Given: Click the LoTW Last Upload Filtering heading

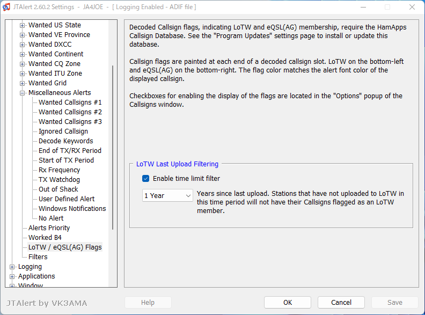Looking at the screenshot, I should 177,164.
